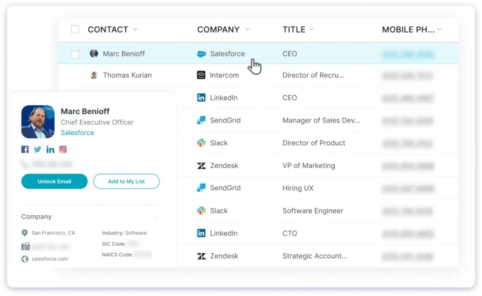Click Slack logo in Director of Product row
The width and height of the screenshot is (482, 296).
click(201, 143)
